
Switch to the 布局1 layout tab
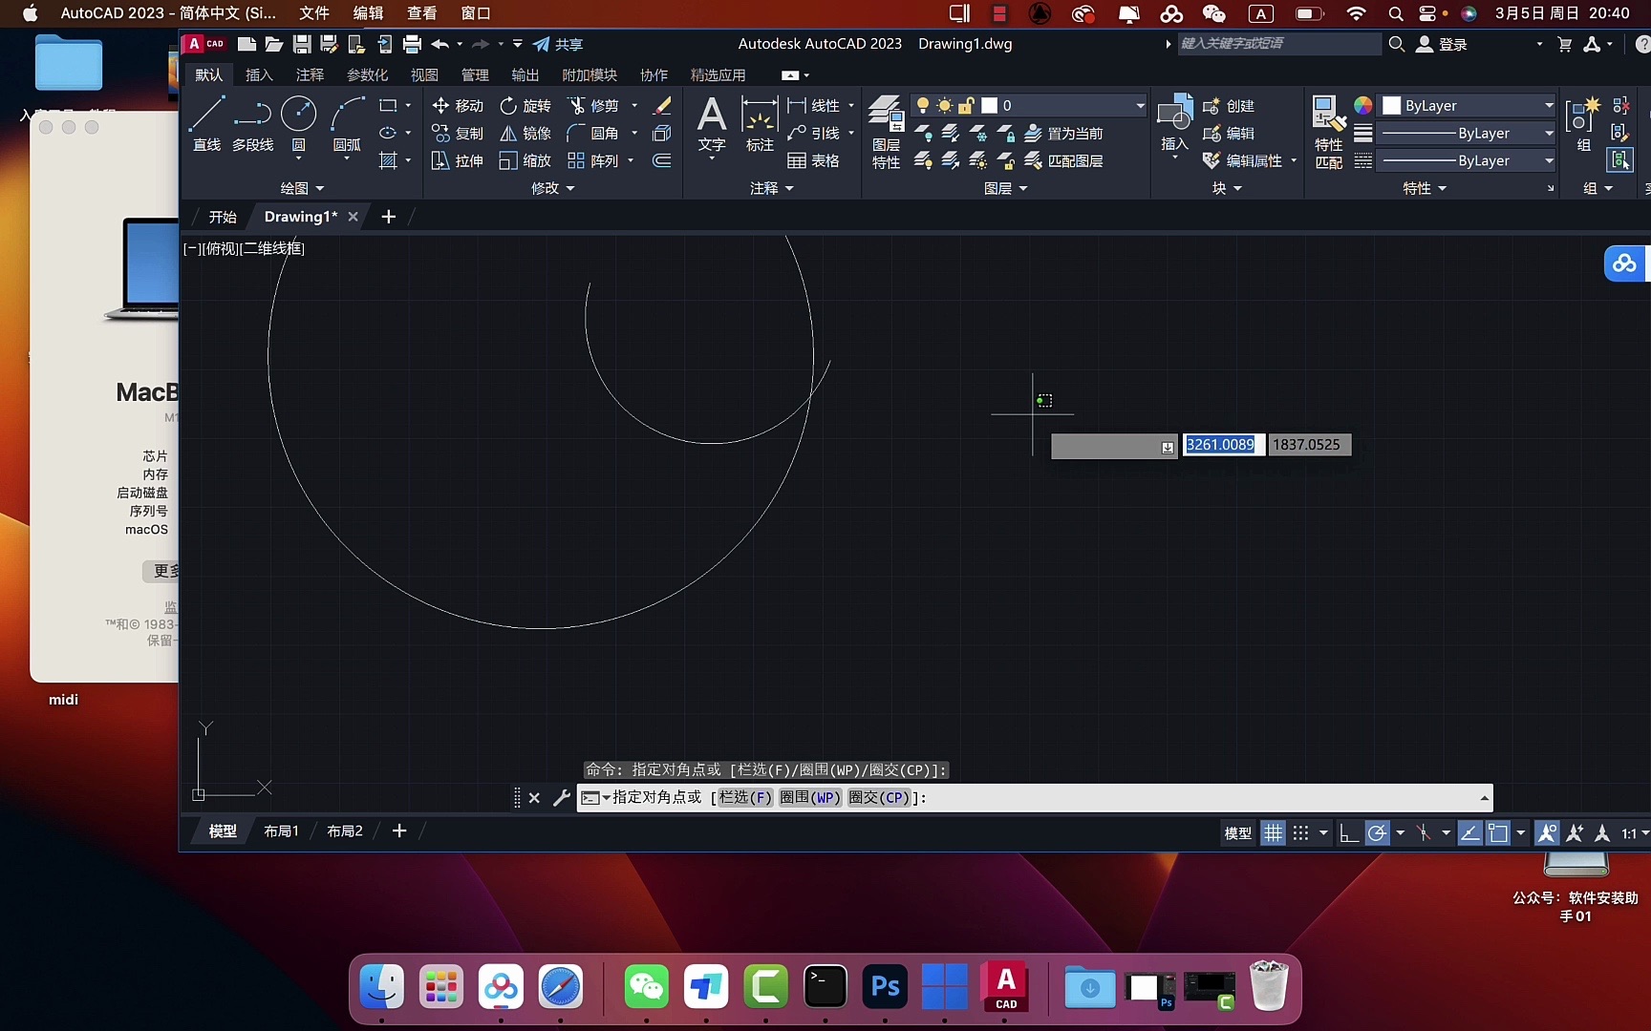[281, 831]
